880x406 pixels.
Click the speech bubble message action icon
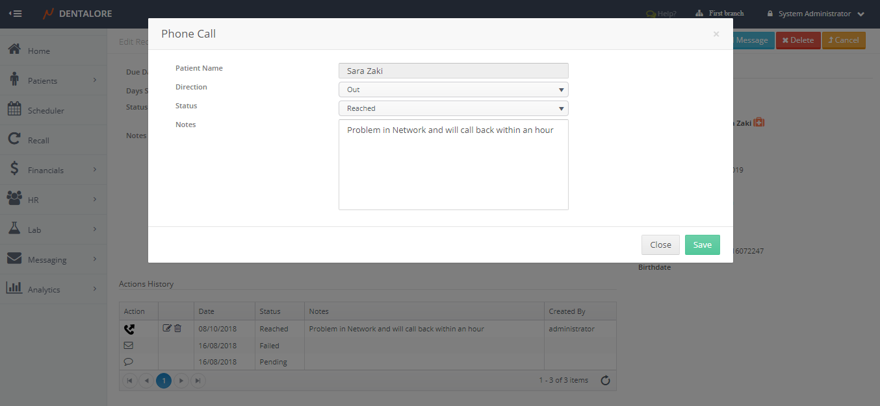128,362
